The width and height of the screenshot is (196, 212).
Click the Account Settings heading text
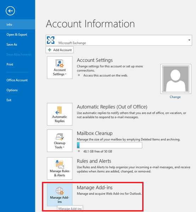pos(95,60)
